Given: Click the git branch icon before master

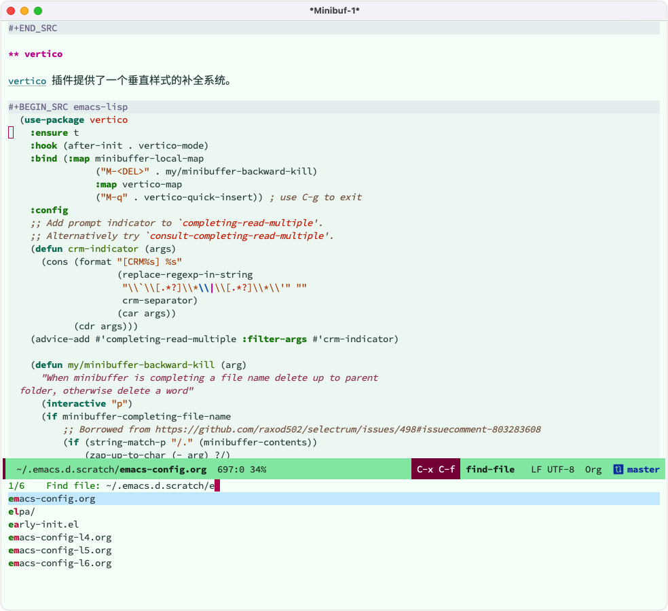Looking at the screenshot, I should pos(618,470).
